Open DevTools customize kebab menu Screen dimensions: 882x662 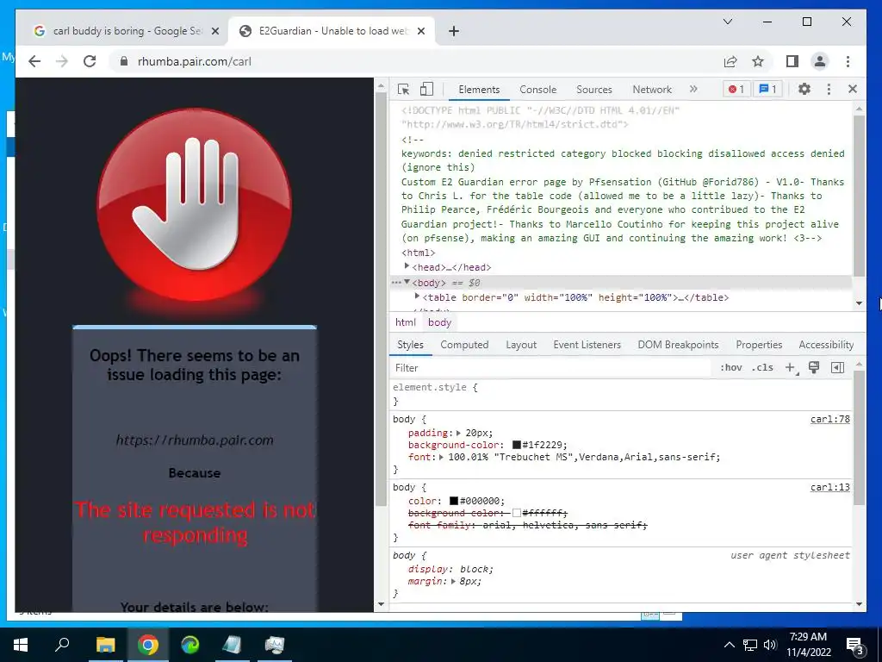pos(829,89)
